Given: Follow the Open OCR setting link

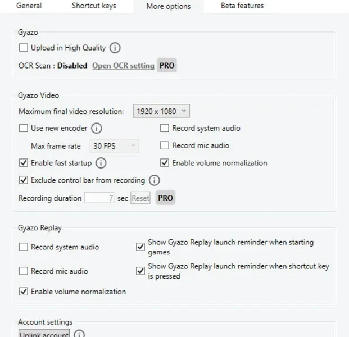Looking at the screenshot, I should click(x=123, y=66).
